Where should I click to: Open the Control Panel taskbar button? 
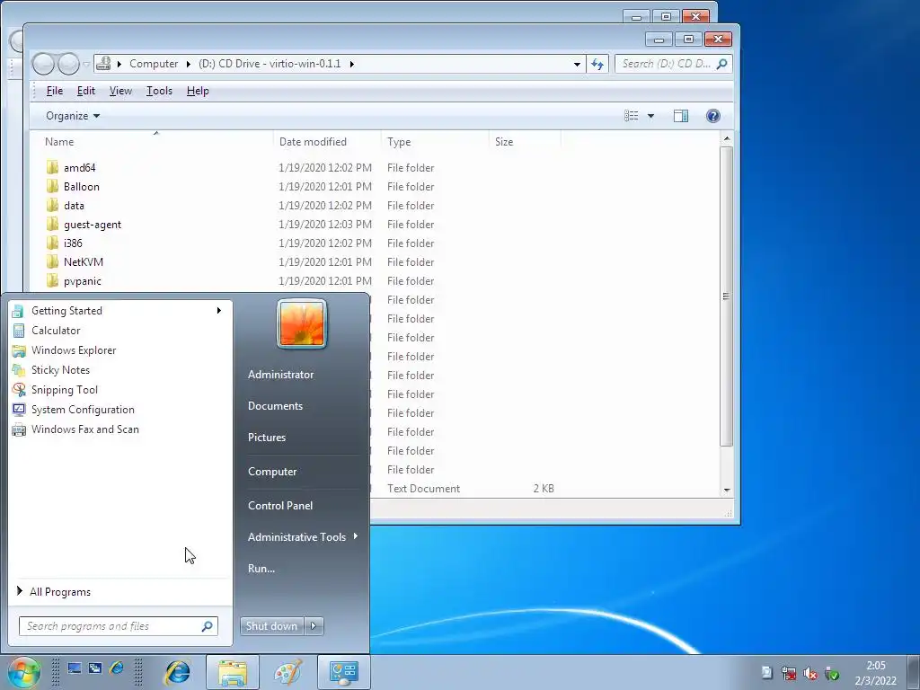click(x=344, y=672)
